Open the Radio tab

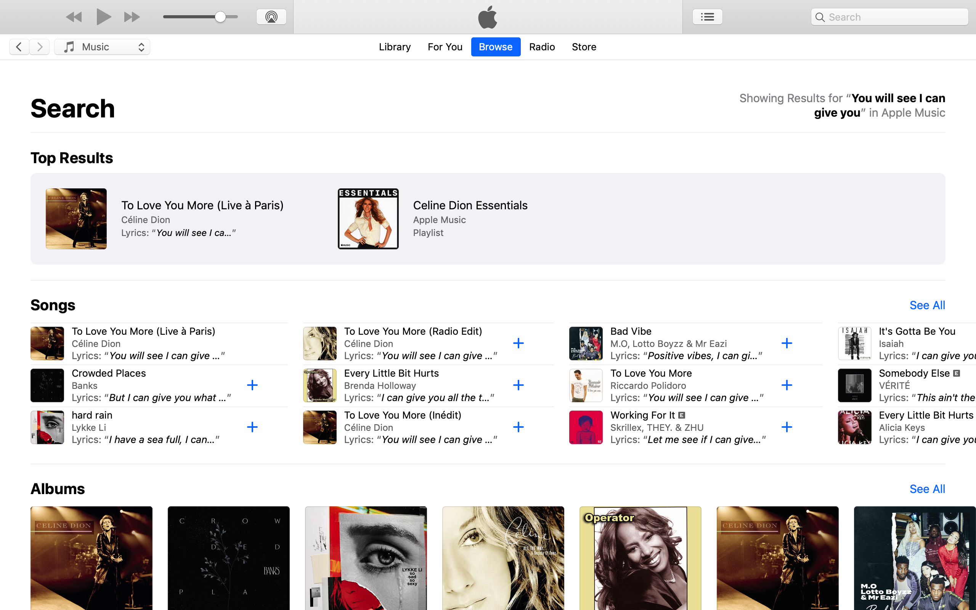[542, 47]
